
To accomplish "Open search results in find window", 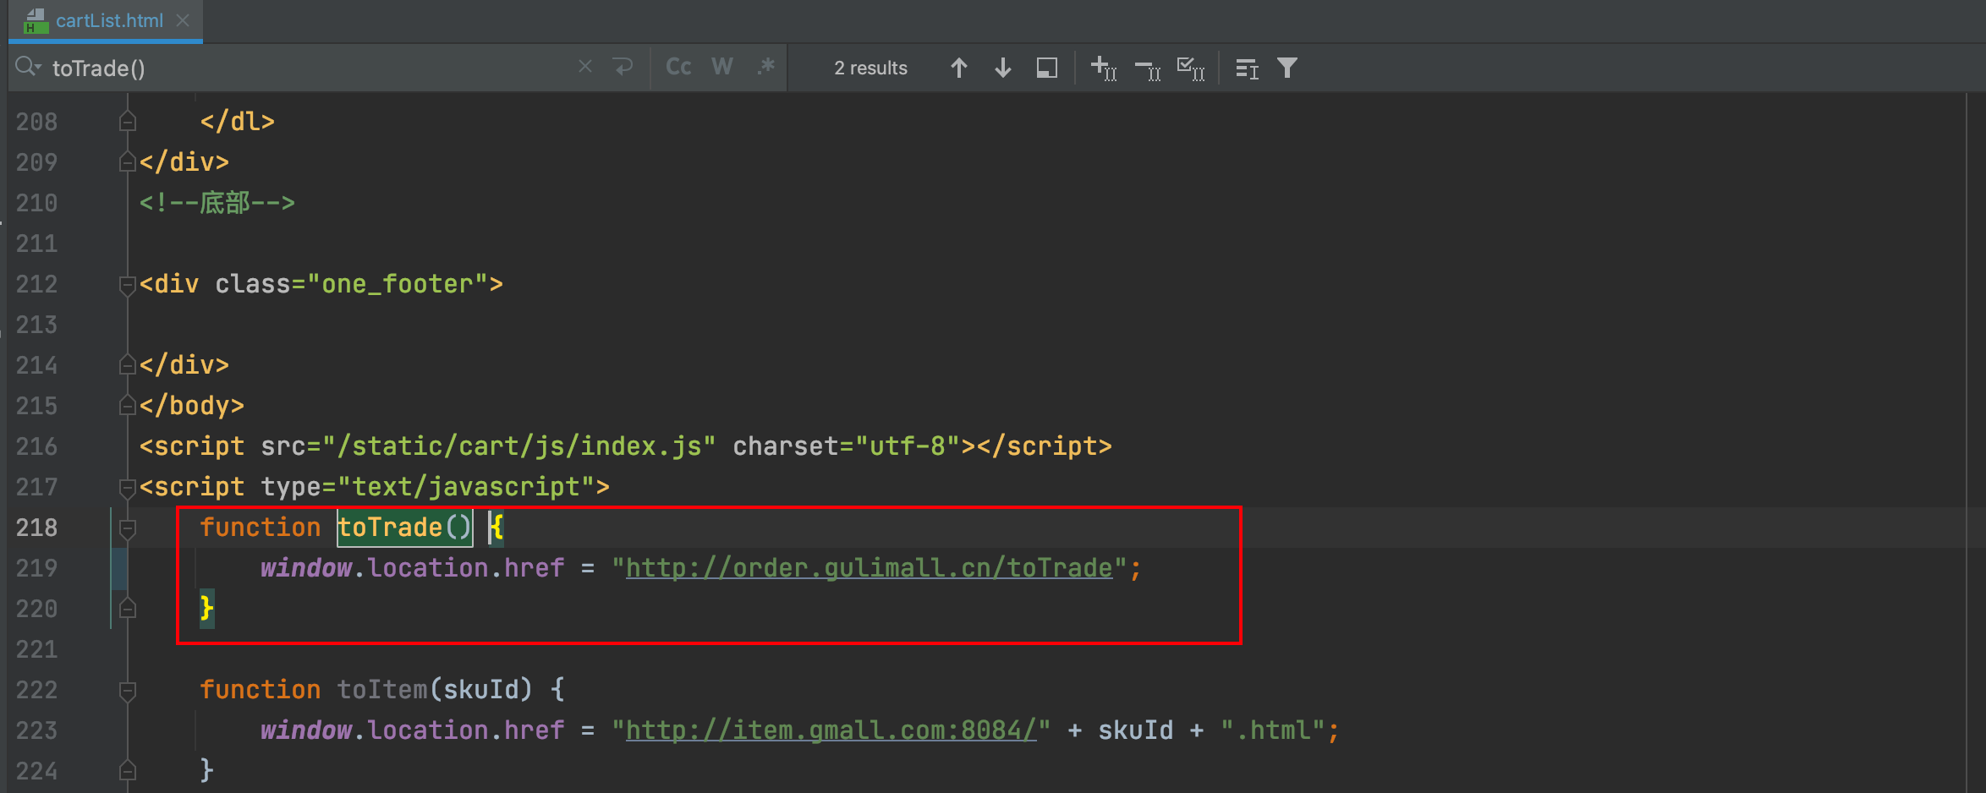I will tap(1047, 68).
